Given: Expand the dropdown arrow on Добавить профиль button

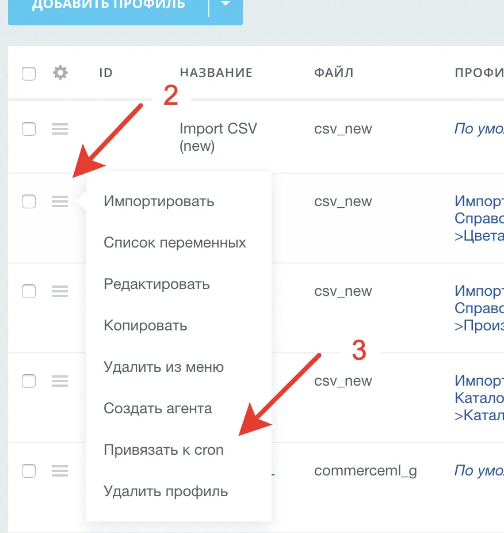Looking at the screenshot, I should 226,4.
